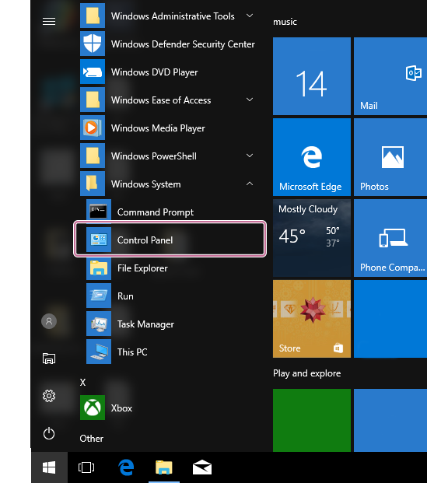427x483 pixels.
Task: Open the Phone Companion tile
Action: [390, 238]
